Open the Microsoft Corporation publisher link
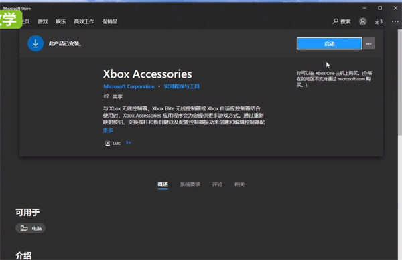The image size is (402, 260). (129, 86)
